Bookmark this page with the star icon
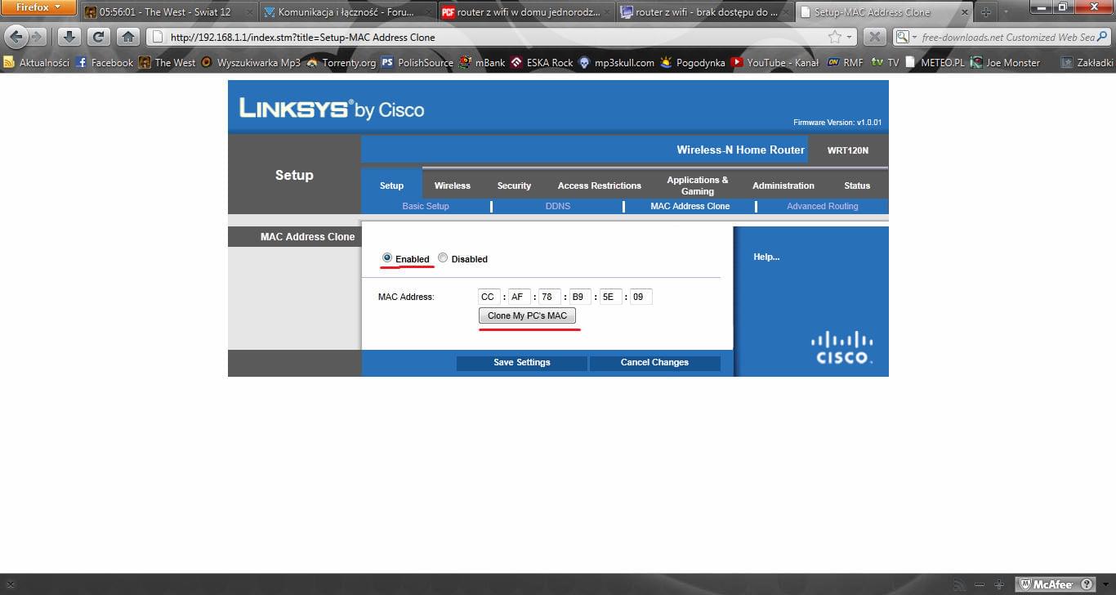1116x595 pixels. tap(834, 37)
